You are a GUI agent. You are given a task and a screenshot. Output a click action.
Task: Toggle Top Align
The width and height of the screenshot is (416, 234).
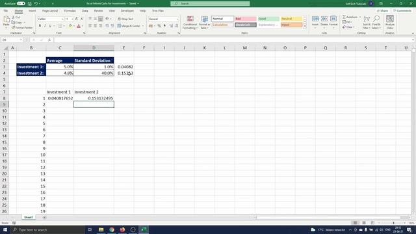90,19
